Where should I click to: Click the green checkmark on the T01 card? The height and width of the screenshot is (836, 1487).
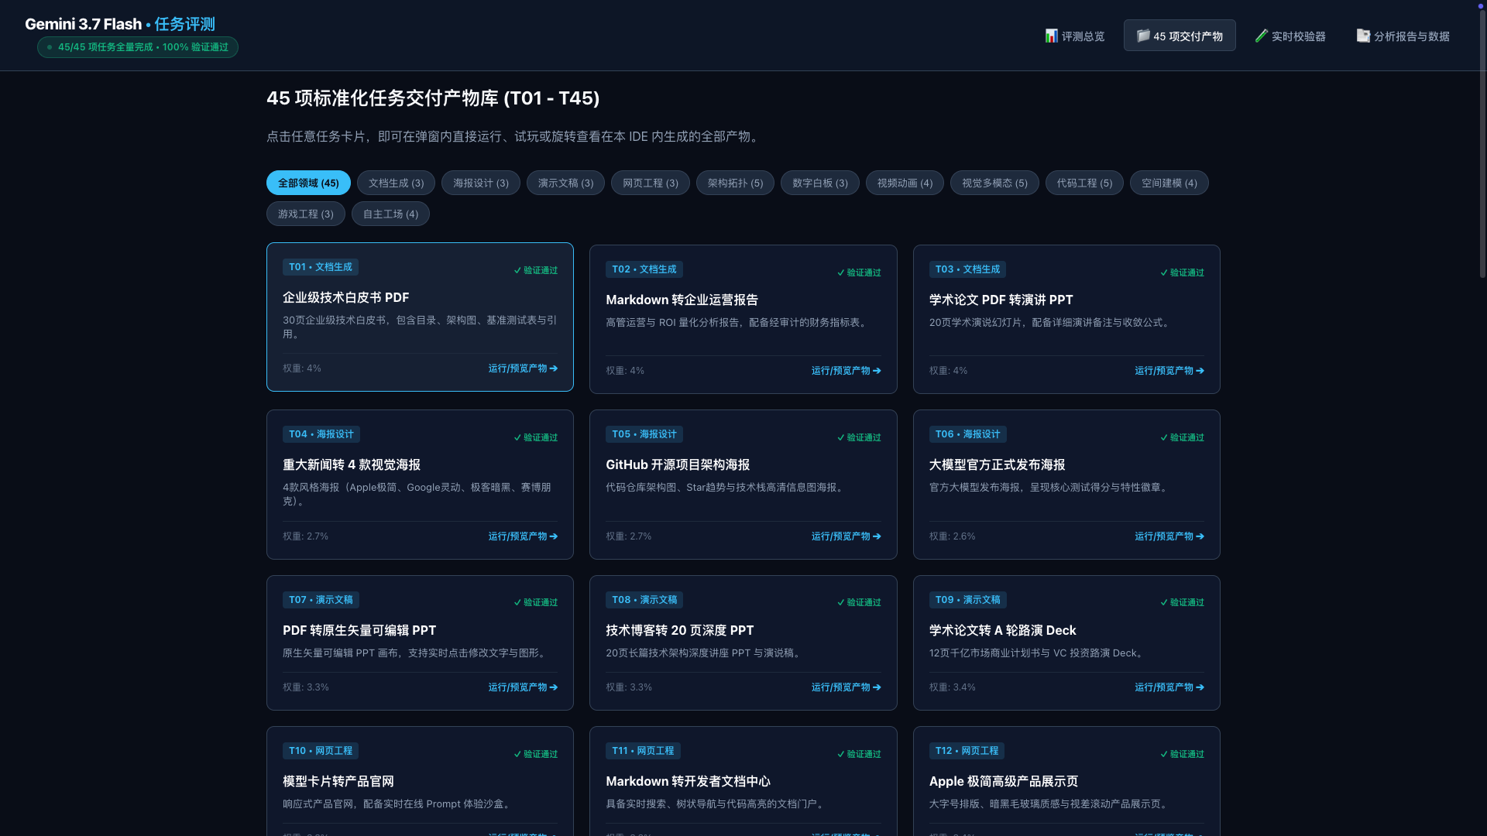click(517, 271)
